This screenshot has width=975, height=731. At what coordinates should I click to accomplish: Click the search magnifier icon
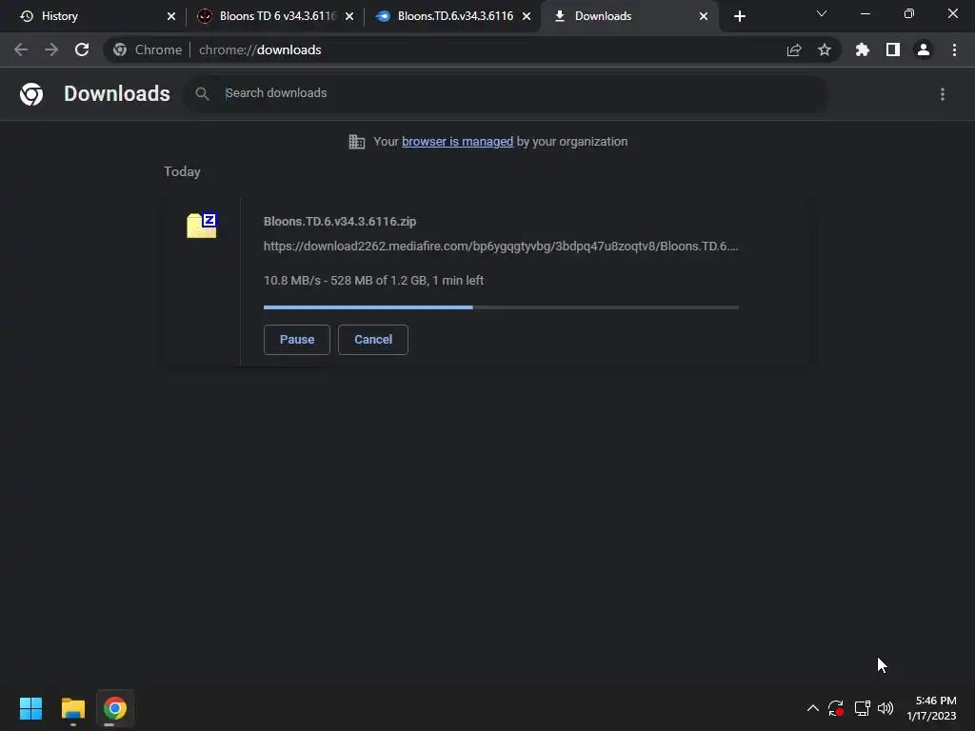202,94
